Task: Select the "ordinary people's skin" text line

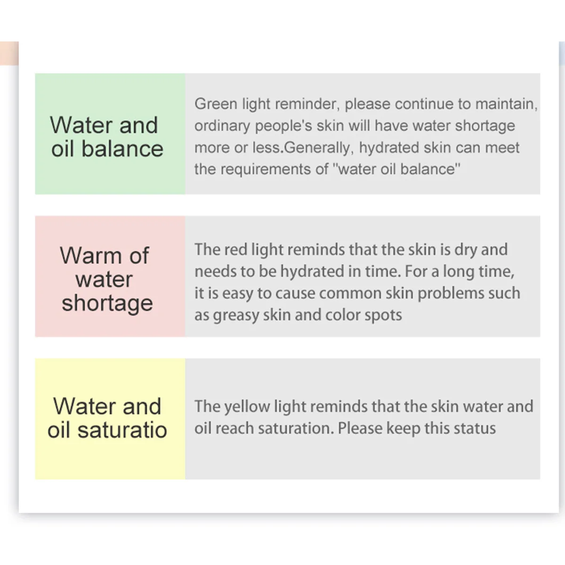Action: [355, 126]
